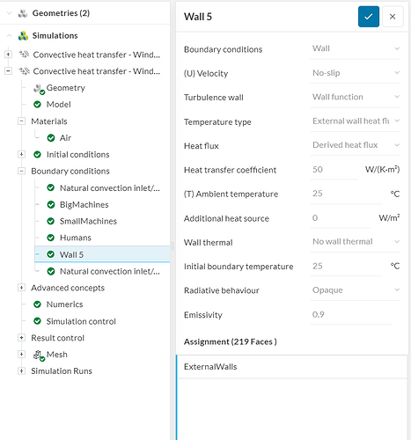Click the Heat transfer coefficient field
The width and height of the screenshot is (411, 440).
pos(334,170)
